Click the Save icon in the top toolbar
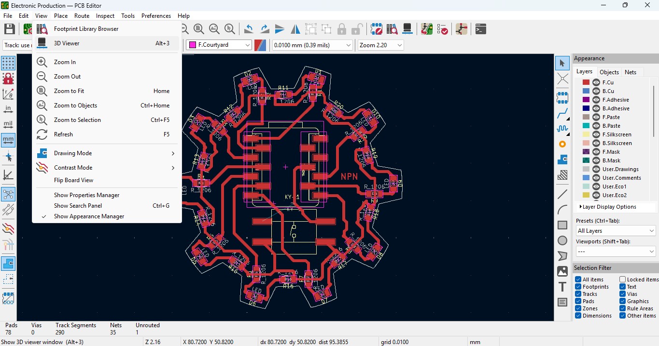The image size is (659, 346). click(10, 29)
